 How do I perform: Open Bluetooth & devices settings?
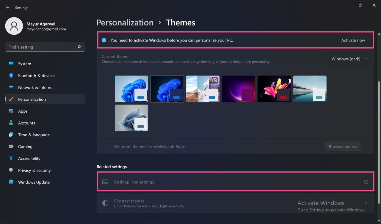(45, 76)
